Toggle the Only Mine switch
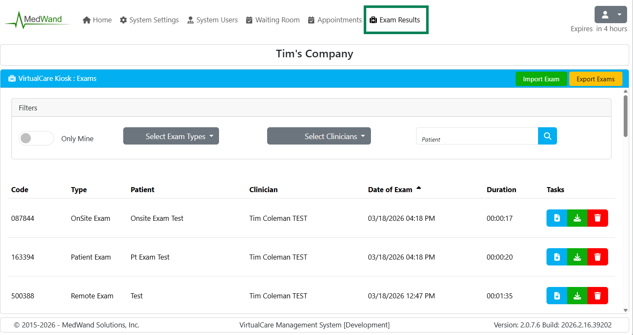Screen dimensions: 633x335 pyautogui.click(x=36, y=138)
